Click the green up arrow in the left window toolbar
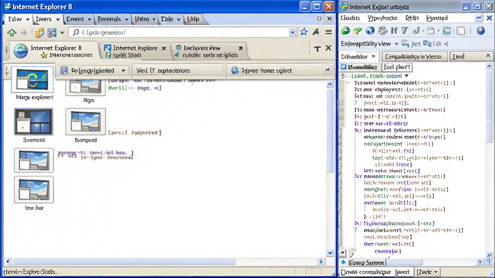The width and height of the screenshot is (495, 278). [x=12, y=32]
